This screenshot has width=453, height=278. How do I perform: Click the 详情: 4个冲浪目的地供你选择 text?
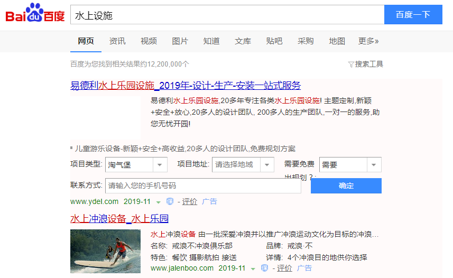(x=317, y=257)
